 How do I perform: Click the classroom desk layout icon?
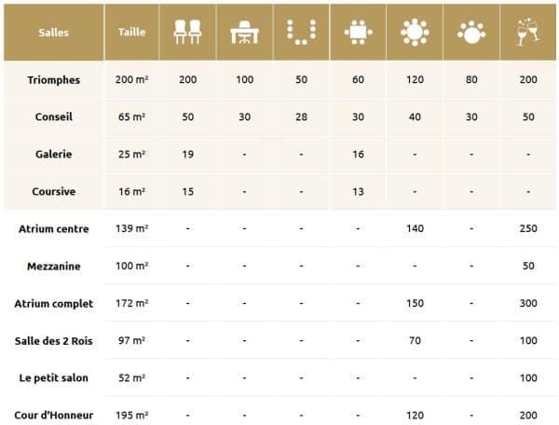point(244,33)
